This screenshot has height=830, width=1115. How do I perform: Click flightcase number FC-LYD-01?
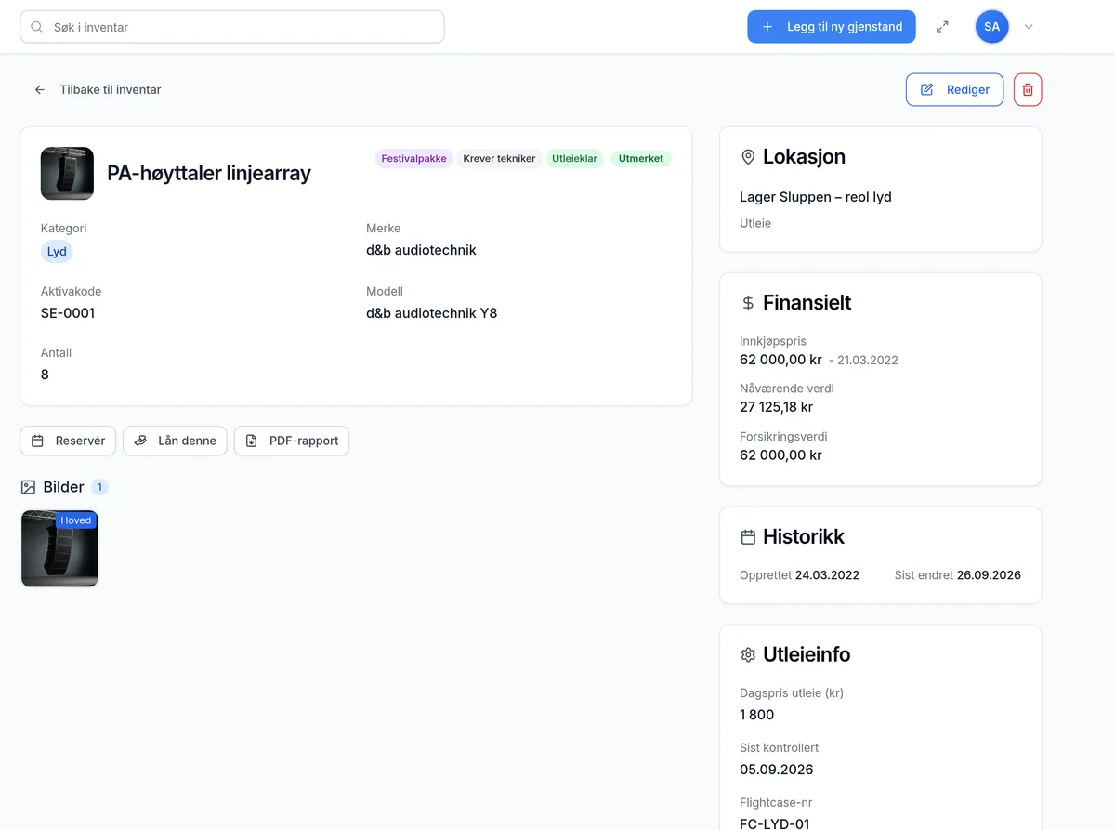click(777, 823)
